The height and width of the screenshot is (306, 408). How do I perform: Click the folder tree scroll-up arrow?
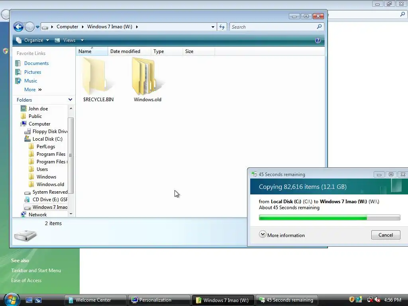[71, 108]
